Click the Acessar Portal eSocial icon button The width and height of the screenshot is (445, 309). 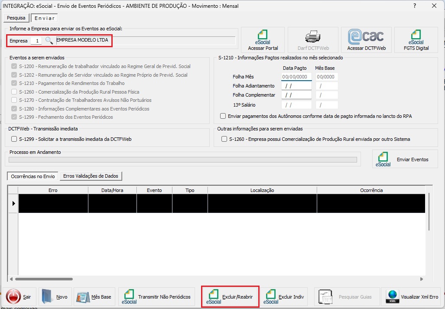pyautogui.click(x=263, y=40)
